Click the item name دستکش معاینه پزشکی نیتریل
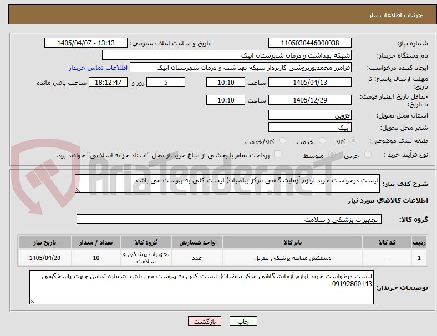437x336 pixels. click(x=293, y=258)
